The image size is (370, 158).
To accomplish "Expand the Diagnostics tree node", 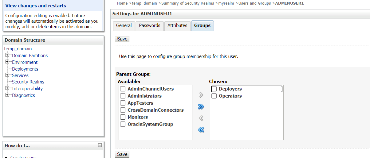I will coord(7,95).
